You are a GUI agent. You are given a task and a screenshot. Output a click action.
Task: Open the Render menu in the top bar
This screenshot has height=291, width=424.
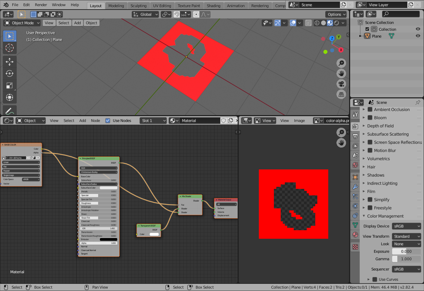click(x=41, y=5)
